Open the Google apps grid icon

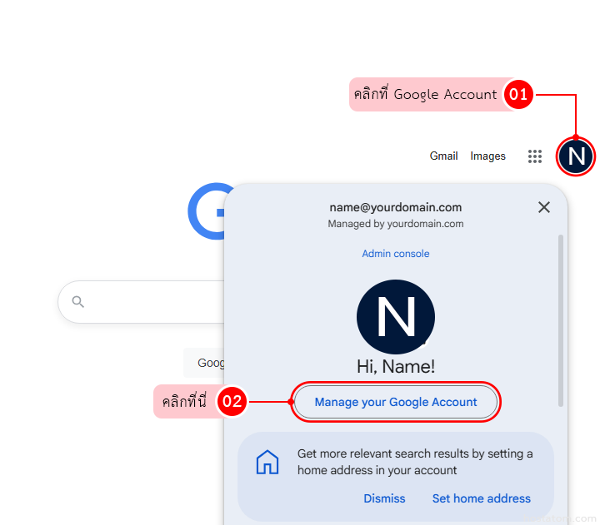[x=534, y=156]
